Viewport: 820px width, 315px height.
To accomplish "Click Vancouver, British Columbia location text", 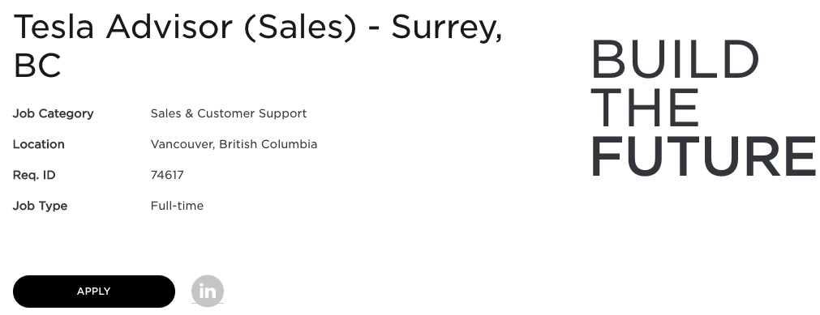I will point(234,144).
